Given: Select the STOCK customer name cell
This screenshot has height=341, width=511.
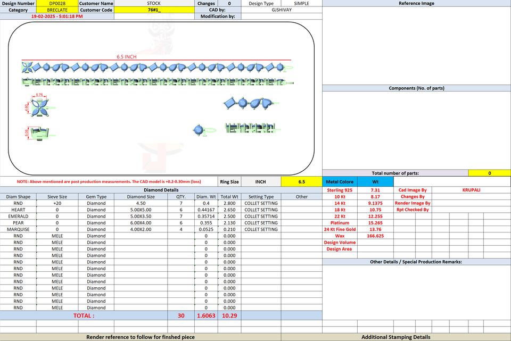Looking at the screenshot, I should 154,3.
